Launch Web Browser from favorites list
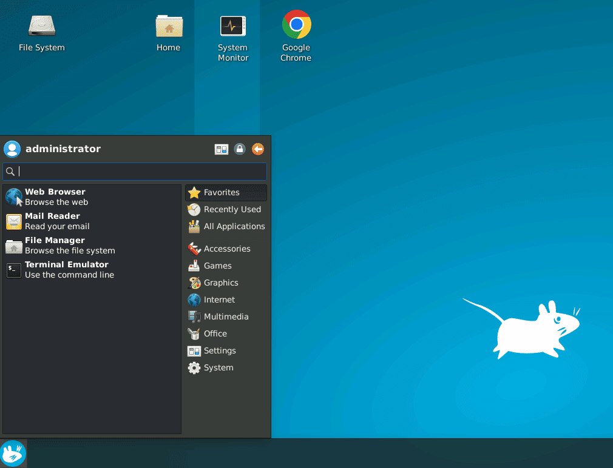Screen dimensions: 613x468 [x=92, y=197]
